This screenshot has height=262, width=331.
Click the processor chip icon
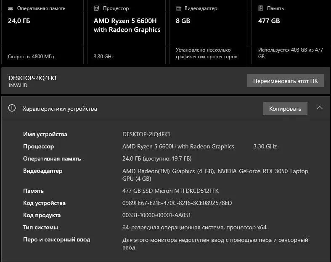point(96,8)
